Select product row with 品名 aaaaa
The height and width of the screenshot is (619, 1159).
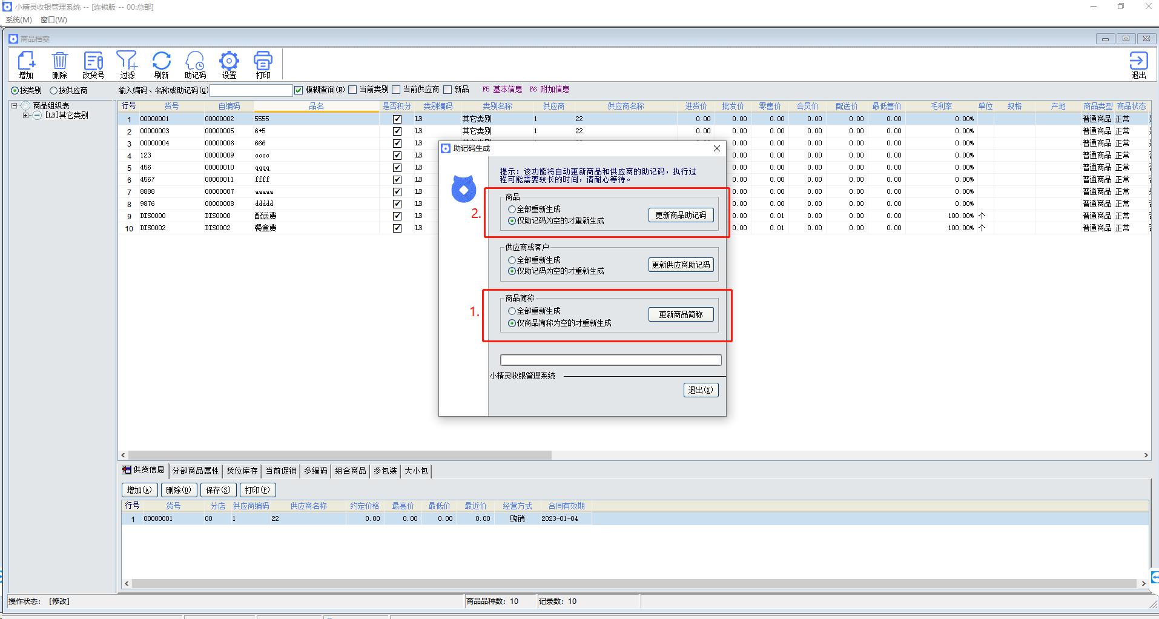[x=634, y=191]
